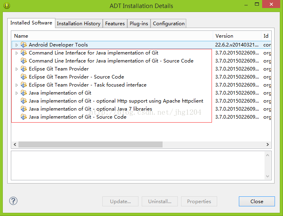283x216 pixels.
Task: Click version 22.6.2.v20140321... cell
Action: (236, 44)
